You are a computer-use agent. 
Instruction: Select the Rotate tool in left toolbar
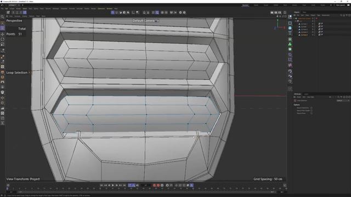point(2,39)
